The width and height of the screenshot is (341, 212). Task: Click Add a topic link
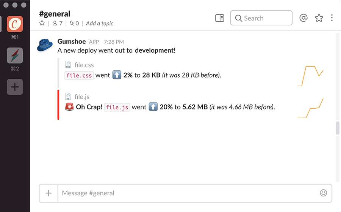[100, 23]
